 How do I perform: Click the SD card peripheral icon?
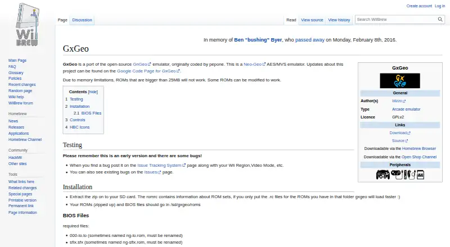(x=420, y=175)
